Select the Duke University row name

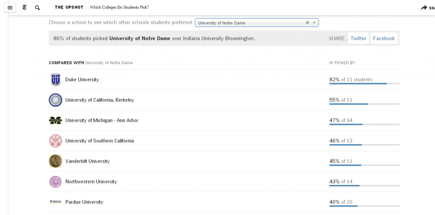82,79
